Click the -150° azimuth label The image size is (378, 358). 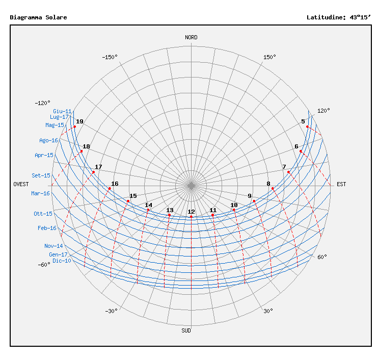110,57
